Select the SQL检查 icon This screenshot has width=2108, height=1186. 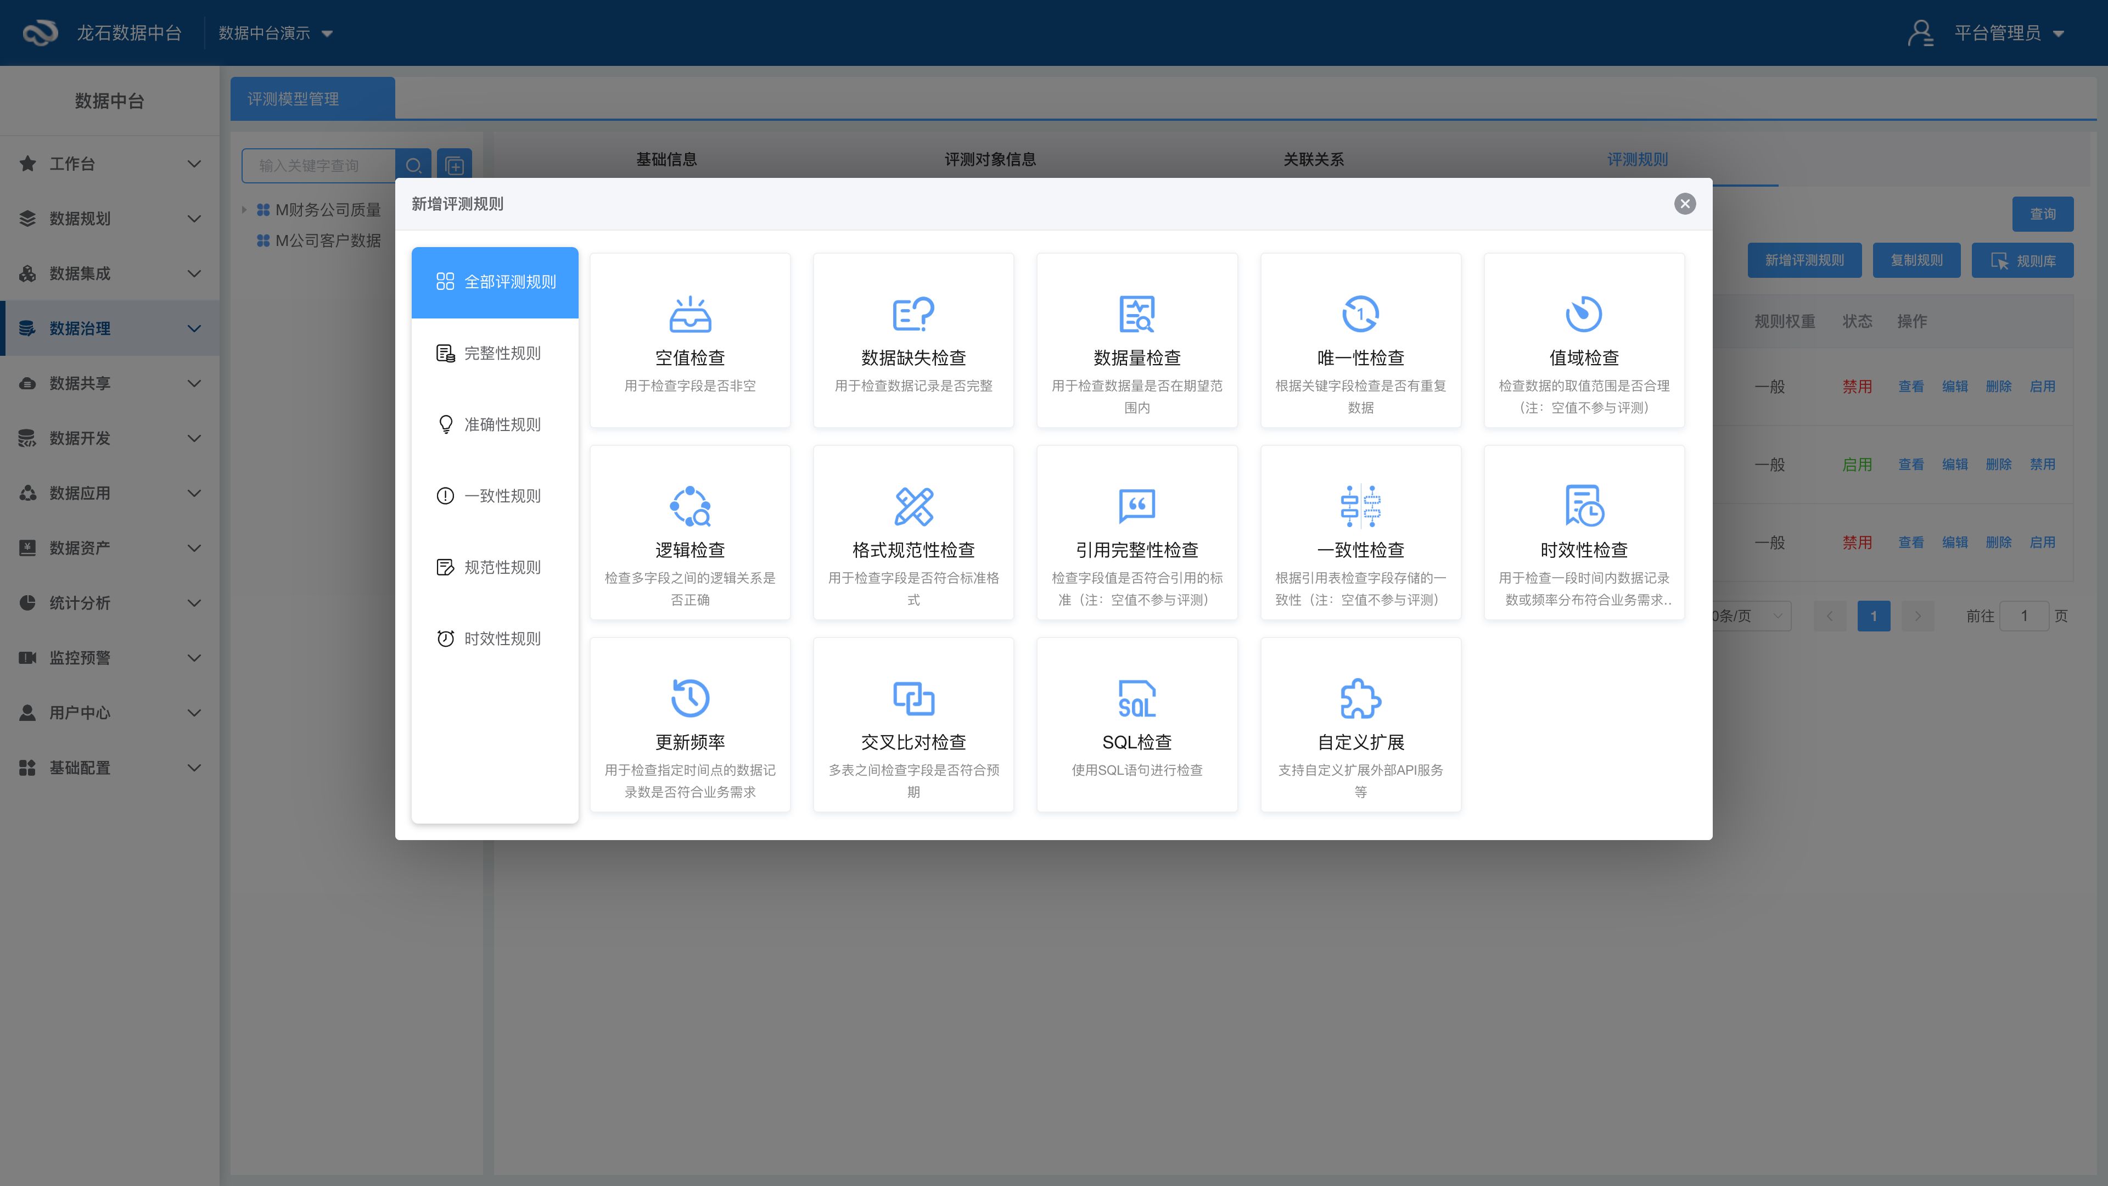pyautogui.click(x=1137, y=699)
